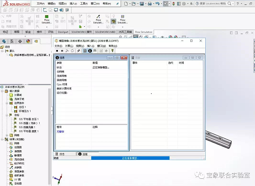Collapse the 边界条件 tree node
This screenshot has width=255, height=186.
(x=7, y=103)
